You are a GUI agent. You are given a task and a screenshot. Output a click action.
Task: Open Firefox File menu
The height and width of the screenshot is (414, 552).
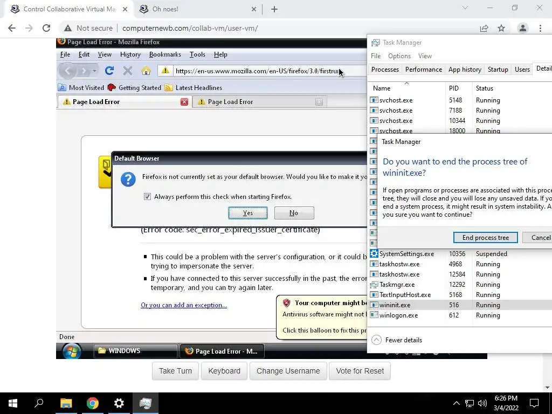65,54
